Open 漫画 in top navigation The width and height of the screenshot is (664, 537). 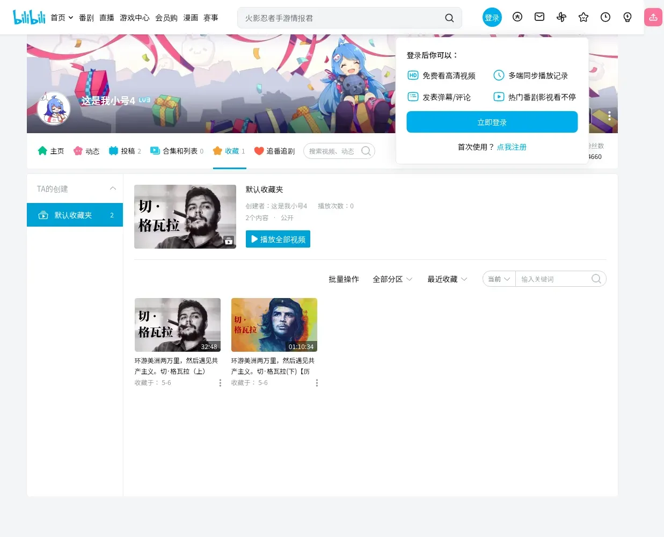pos(191,18)
